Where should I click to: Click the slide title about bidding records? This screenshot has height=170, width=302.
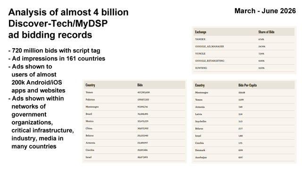click(x=68, y=24)
